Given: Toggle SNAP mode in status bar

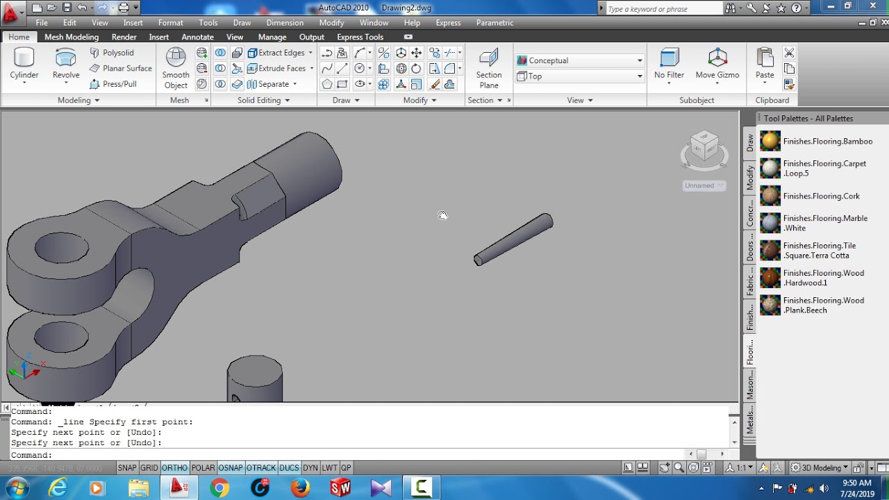Looking at the screenshot, I should [127, 468].
